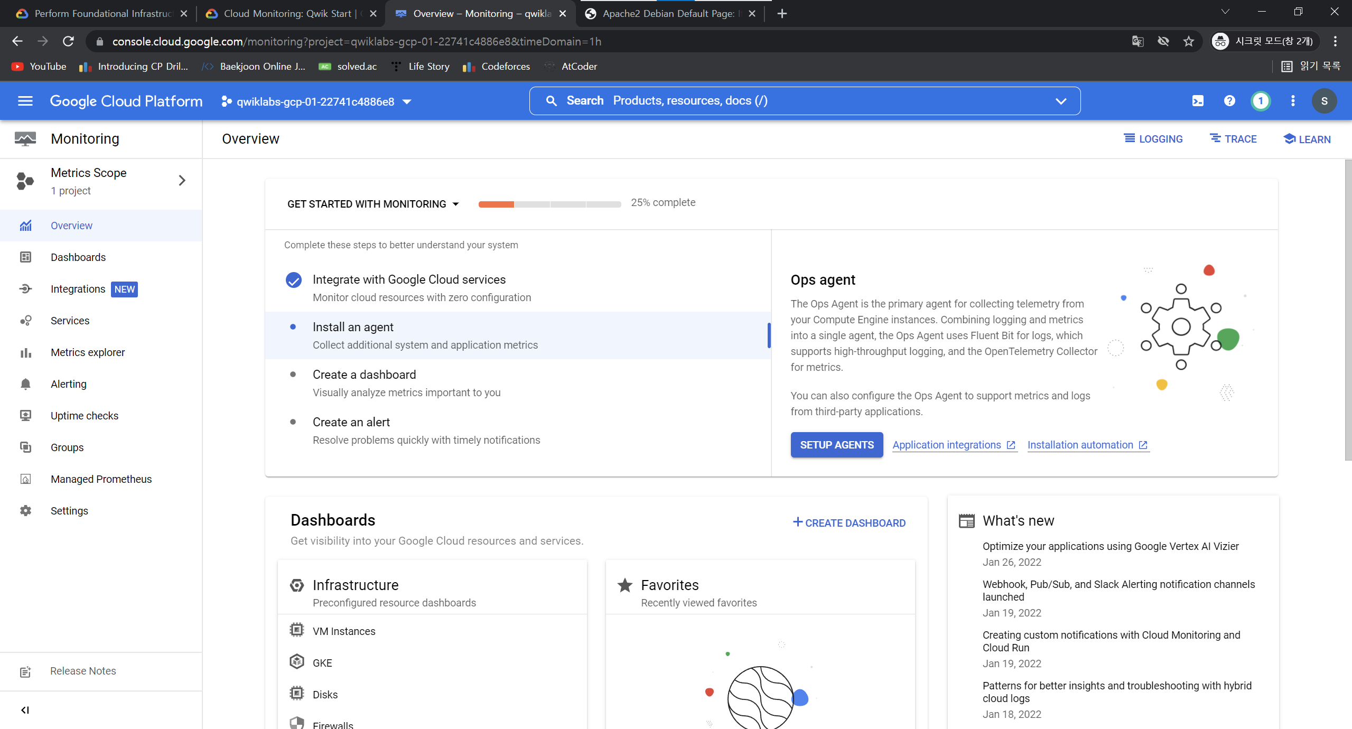
Task: Click the help question mark icon
Action: pos(1229,101)
